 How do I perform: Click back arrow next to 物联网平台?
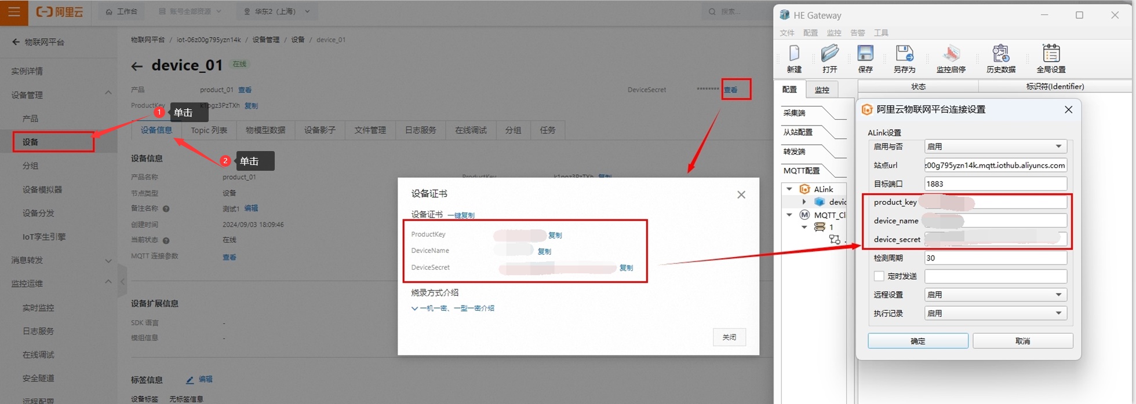click(x=16, y=42)
